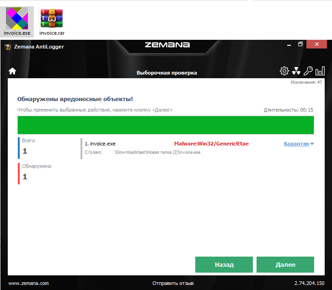Open the bar chart statistics icon

pyautogui.click(x=320, y=71)
